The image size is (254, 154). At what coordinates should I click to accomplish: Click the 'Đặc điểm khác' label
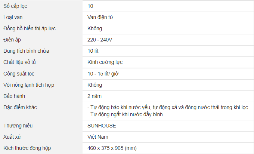pyautogui.click(x=20, y=107)
